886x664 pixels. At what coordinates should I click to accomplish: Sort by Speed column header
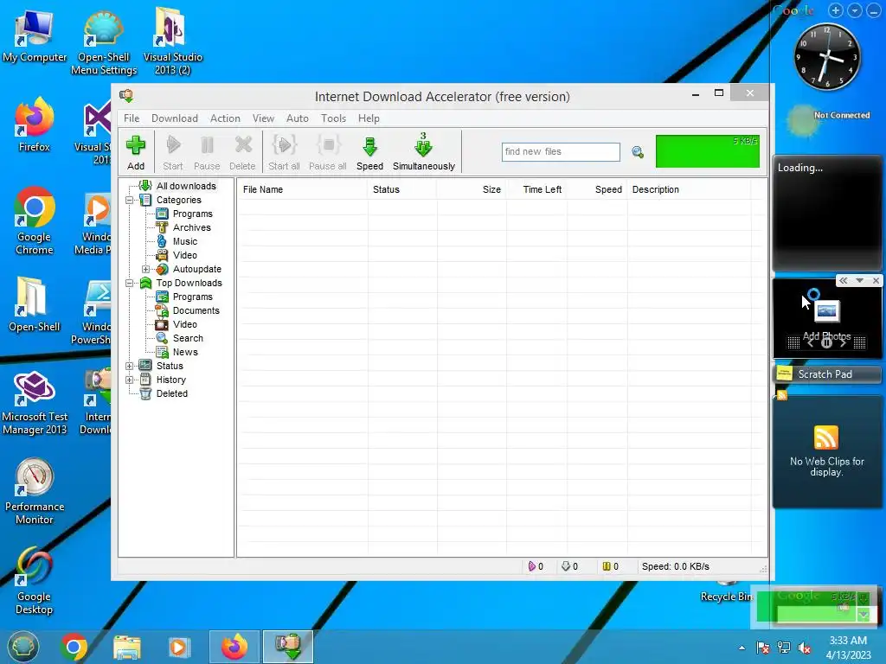click(597, 189)
